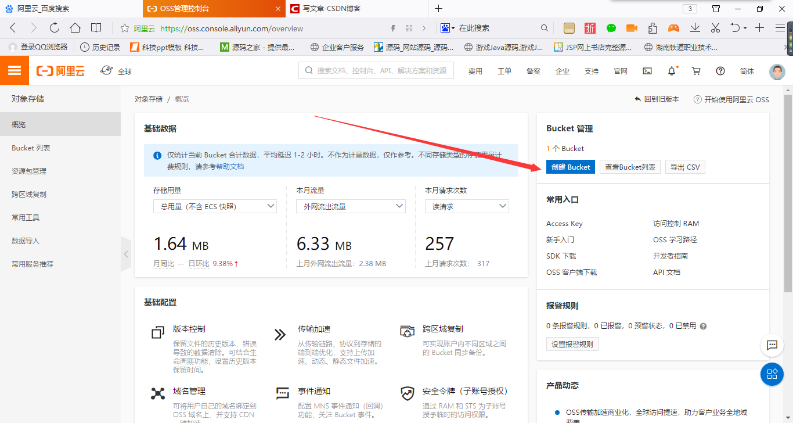
Task: Launch Cloud Shell terminal icon
Action: pos(647,70)
